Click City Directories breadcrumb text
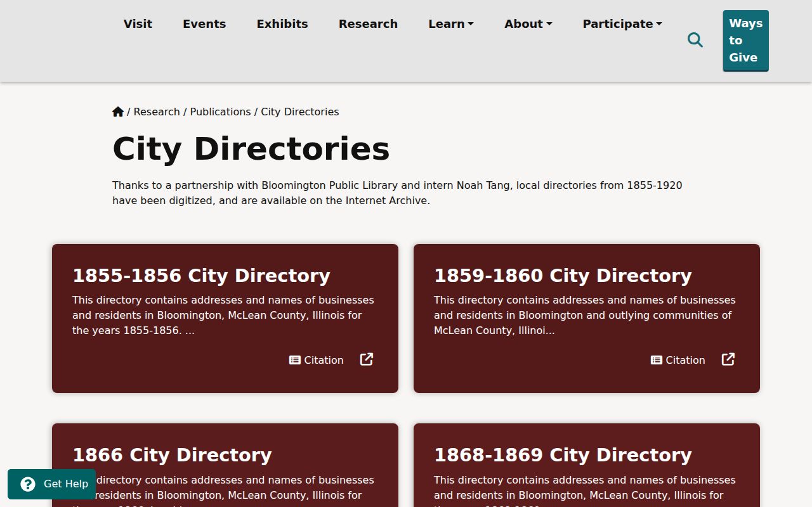Viewport: 812px width, 507px height. pyautogui.click(x=300, y=112)
